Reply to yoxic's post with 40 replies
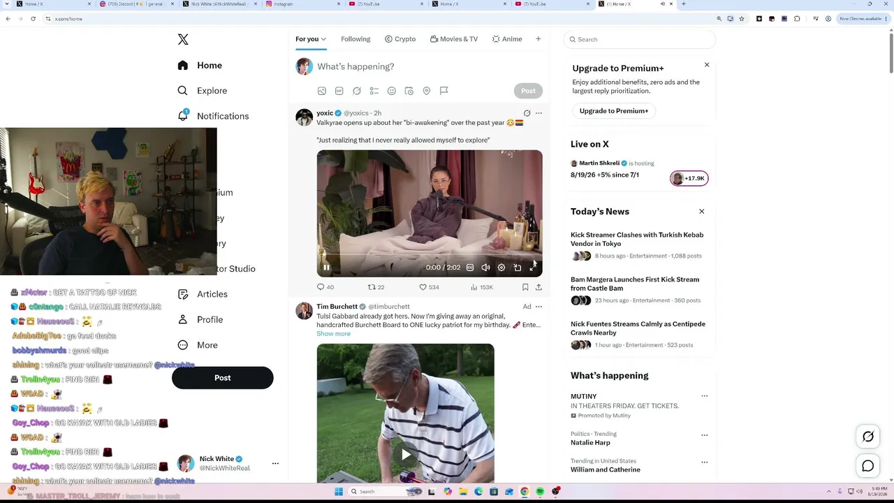 click(325, 287)
